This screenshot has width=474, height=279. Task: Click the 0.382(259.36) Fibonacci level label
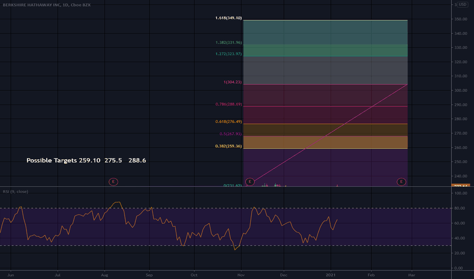[228, 146]
